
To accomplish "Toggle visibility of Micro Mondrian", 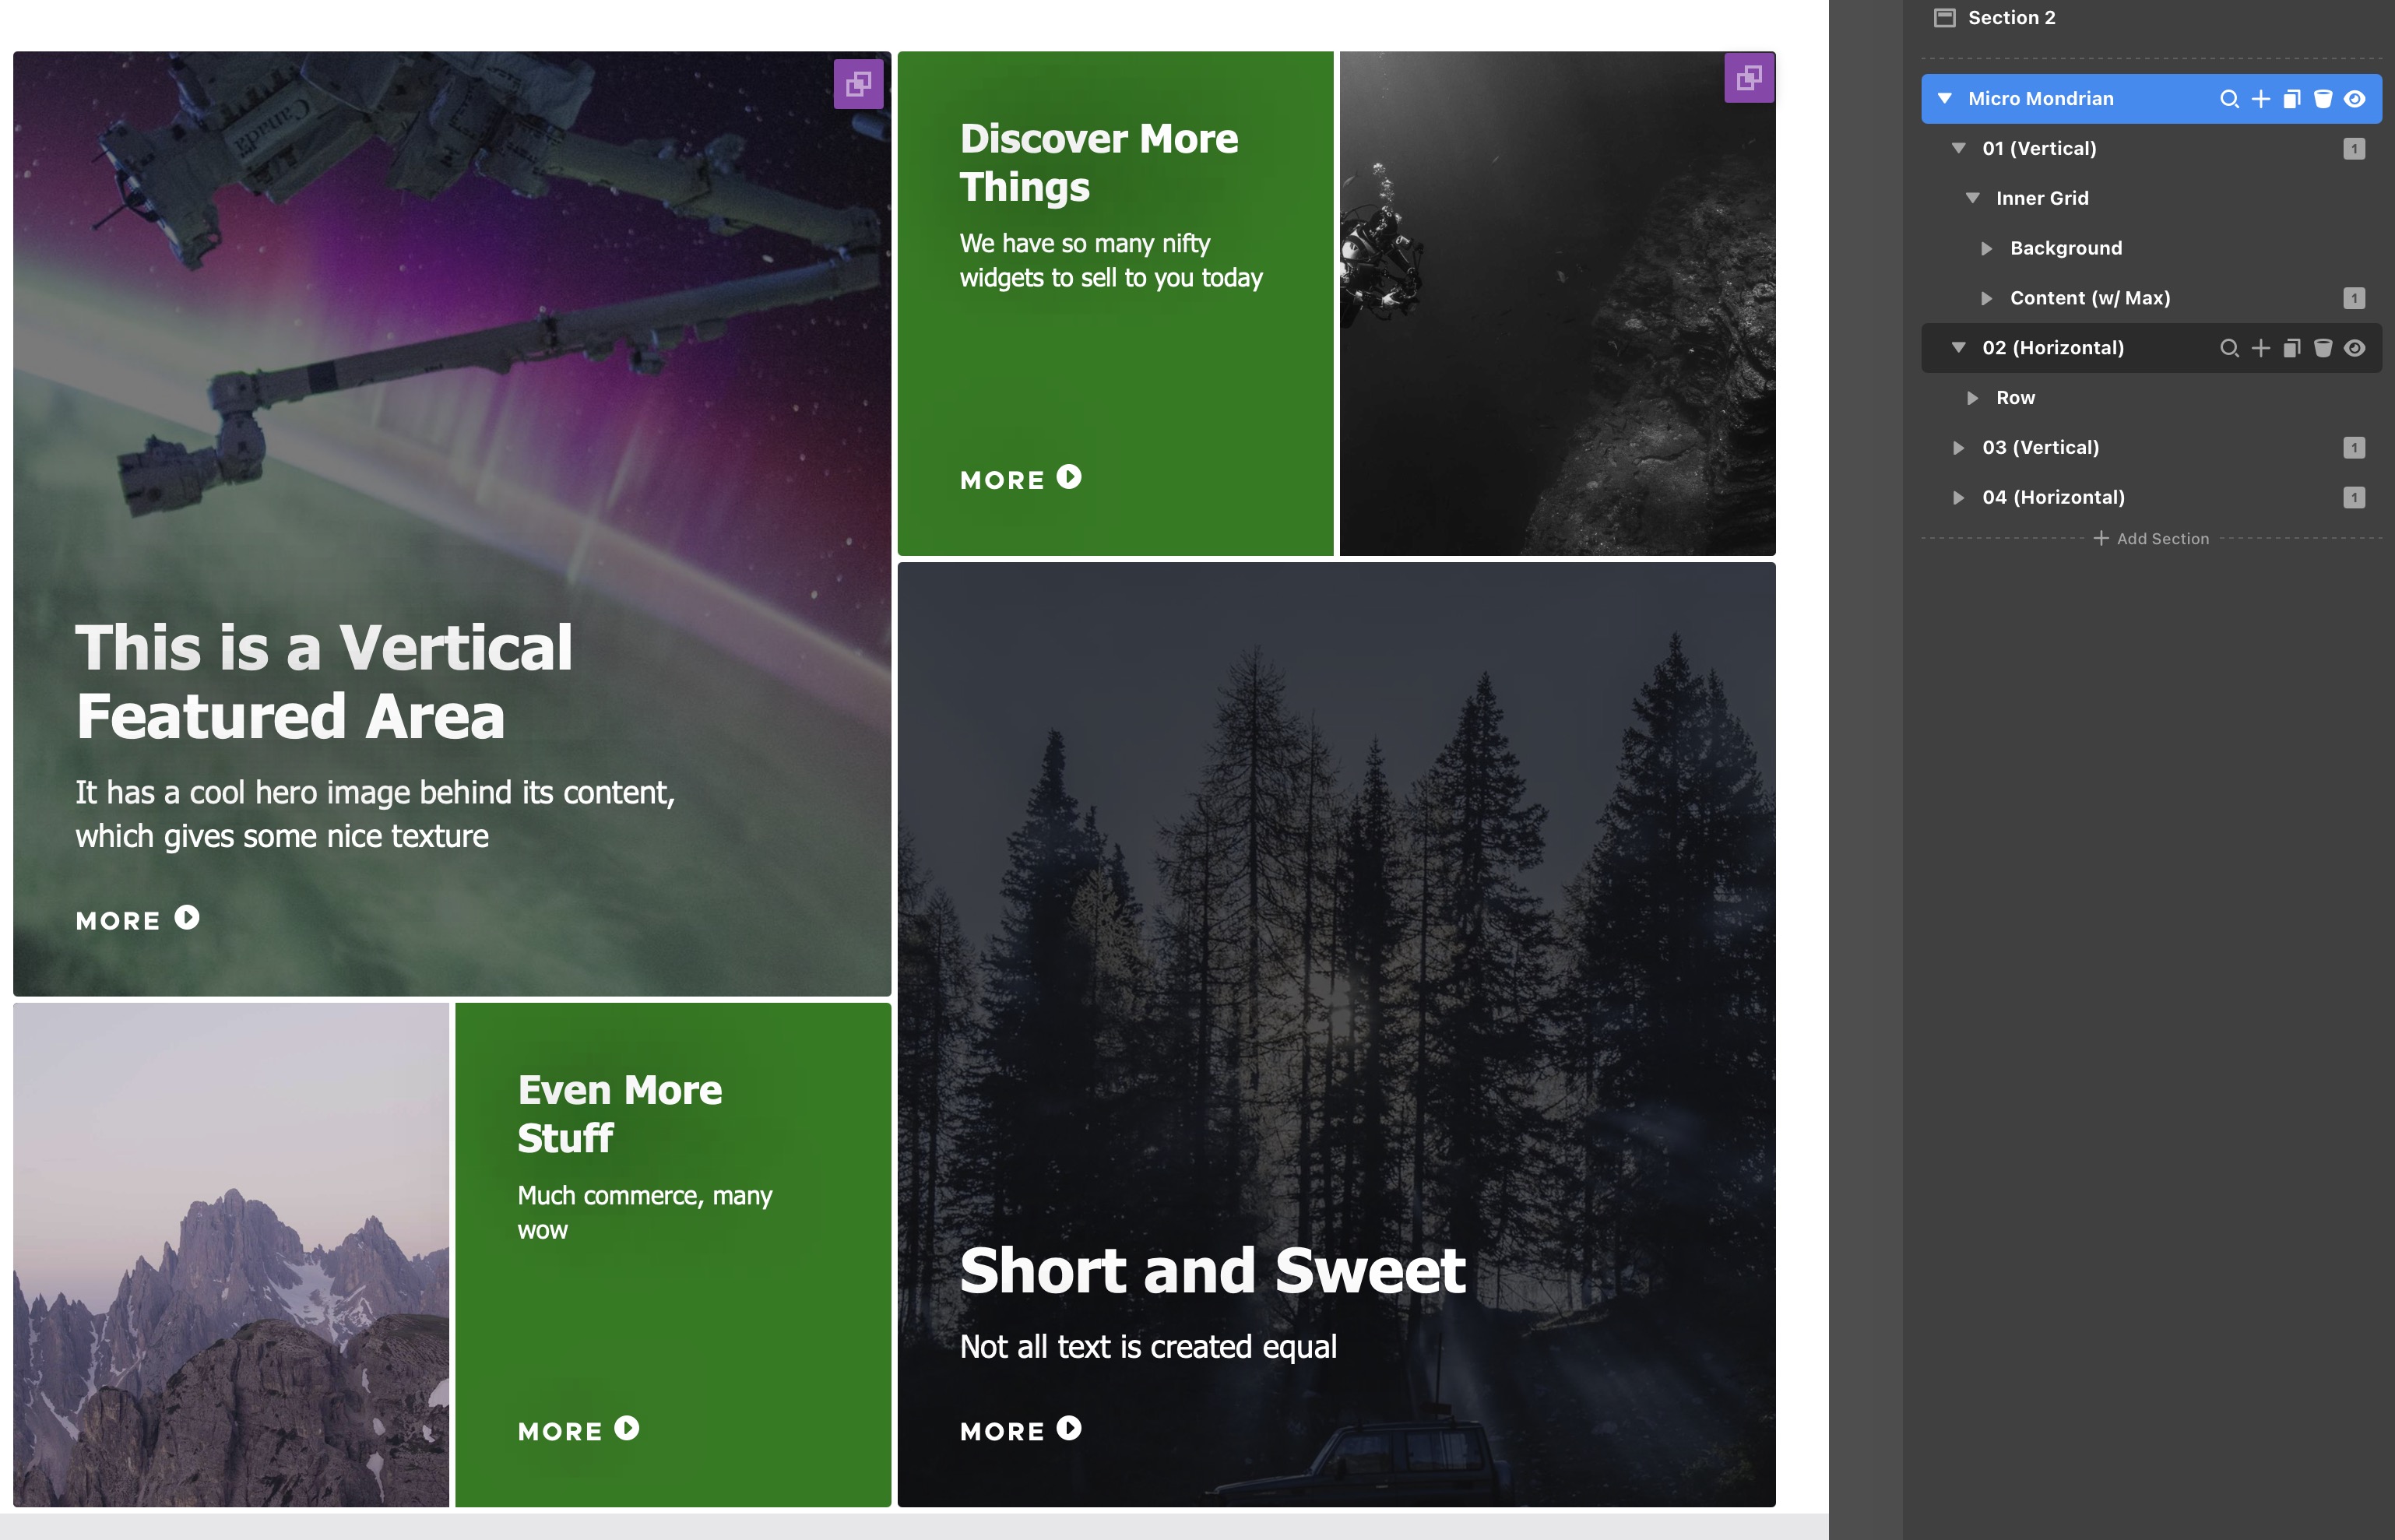I will point(2355,99).
